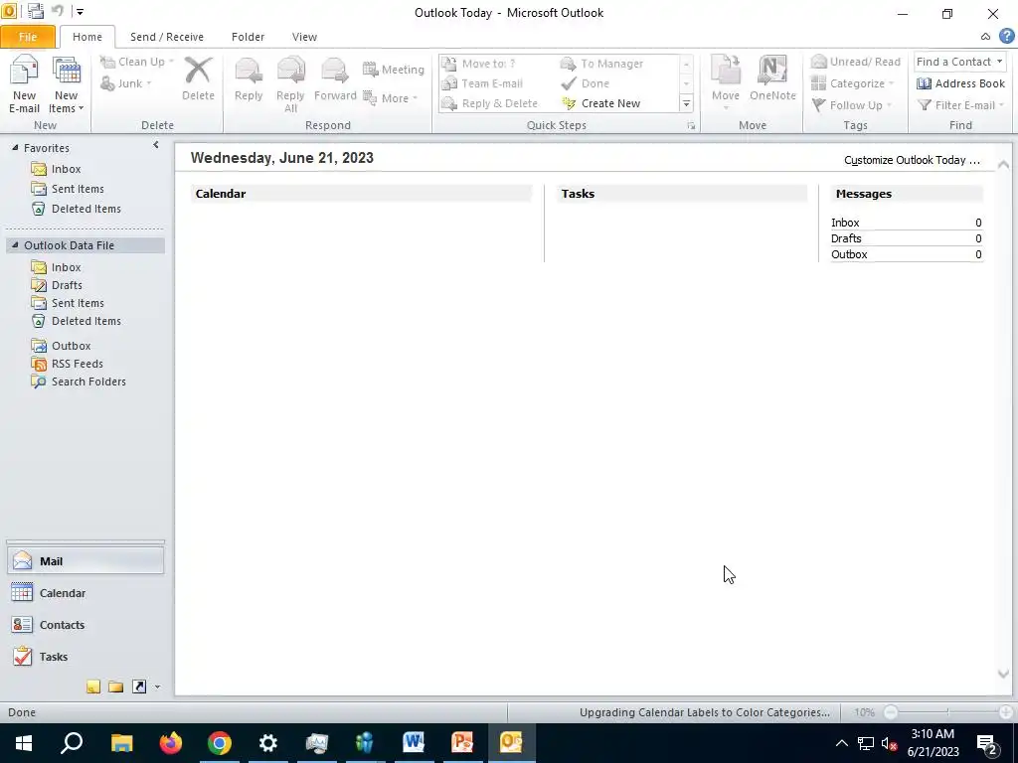Switch to the Folder tab
This screenshot has height=763, width=1018.
point(248,37)
